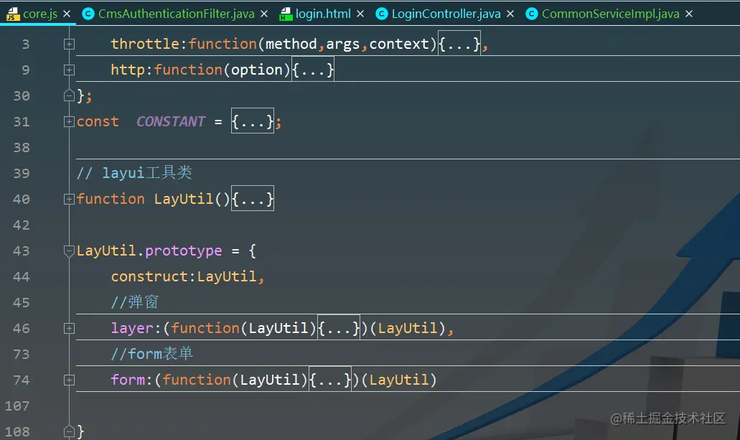The image size is (740, 440).
Task: Open the CommonServiceImpl.java tab
Action: pyautogui.click(x=610, y=14)
